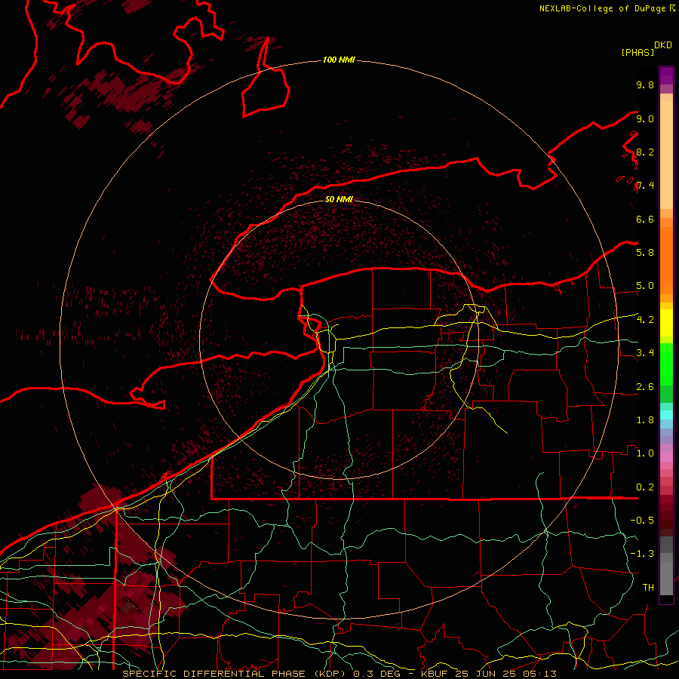Click the 8.2 scale value
Screen dimensions: 679x679
tap(645, 152)
